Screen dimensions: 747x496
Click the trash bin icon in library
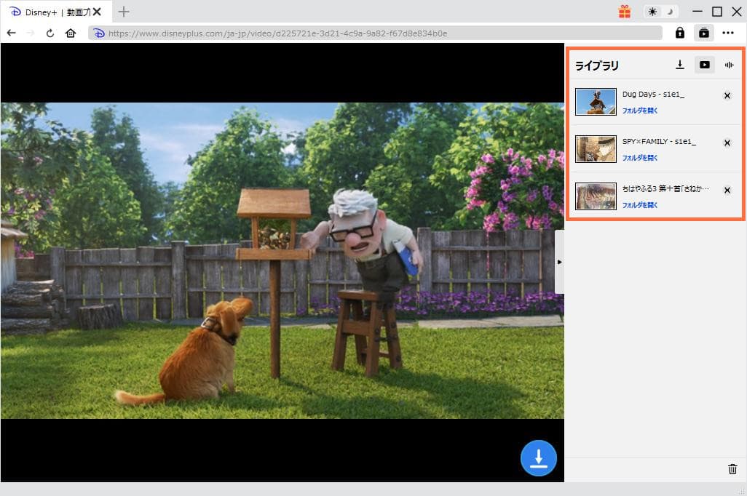point(732,469)
